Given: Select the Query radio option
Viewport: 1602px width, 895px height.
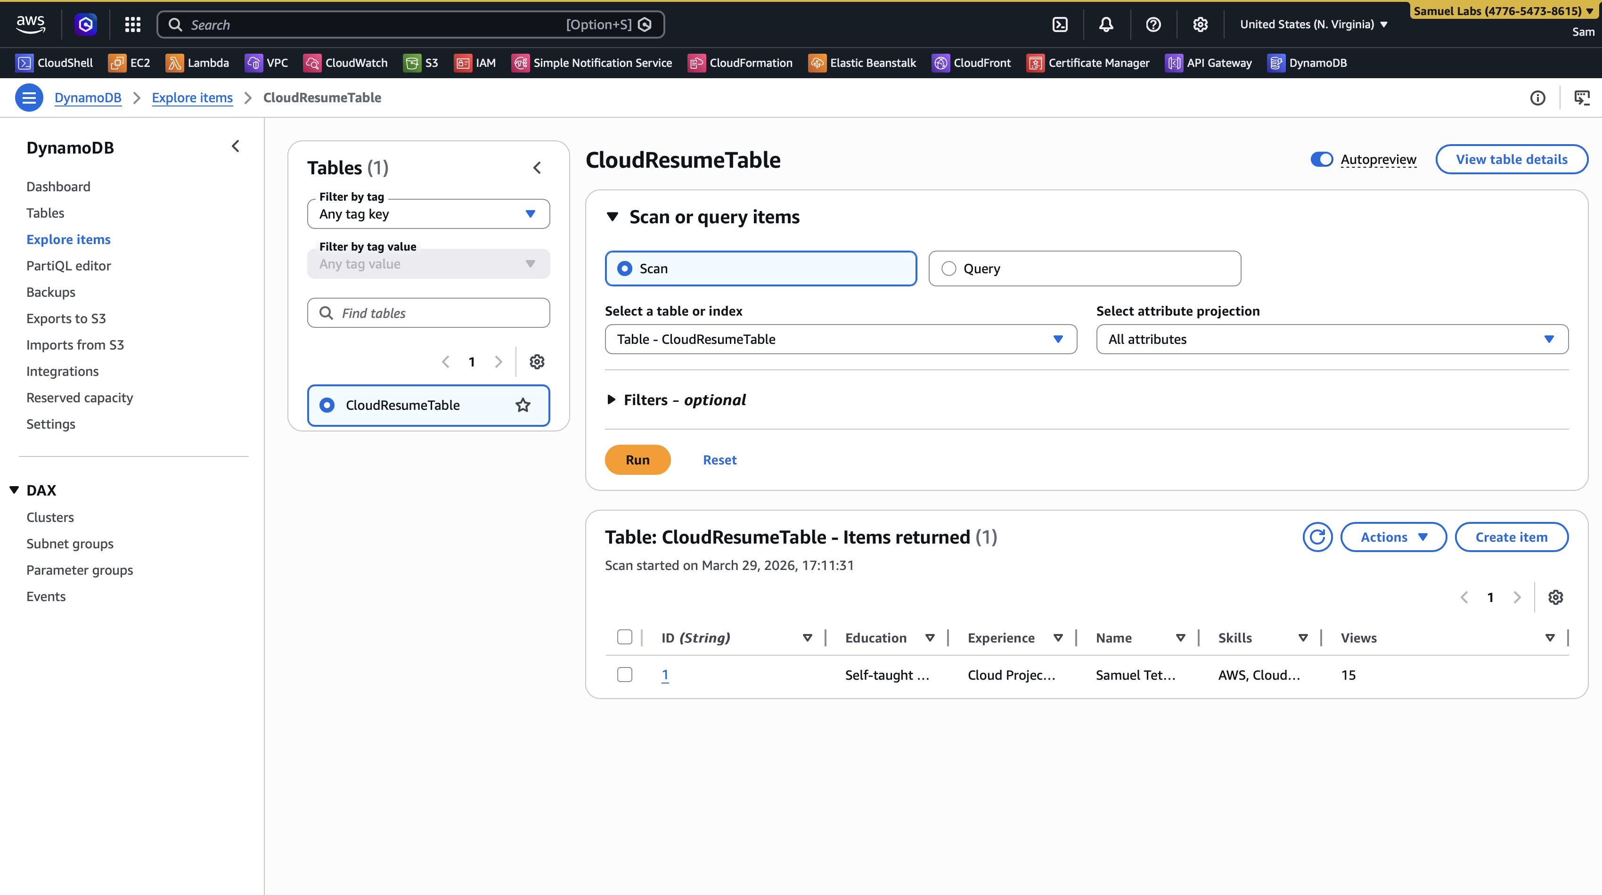Looking at the screenshot, I should tap(948, 268).
